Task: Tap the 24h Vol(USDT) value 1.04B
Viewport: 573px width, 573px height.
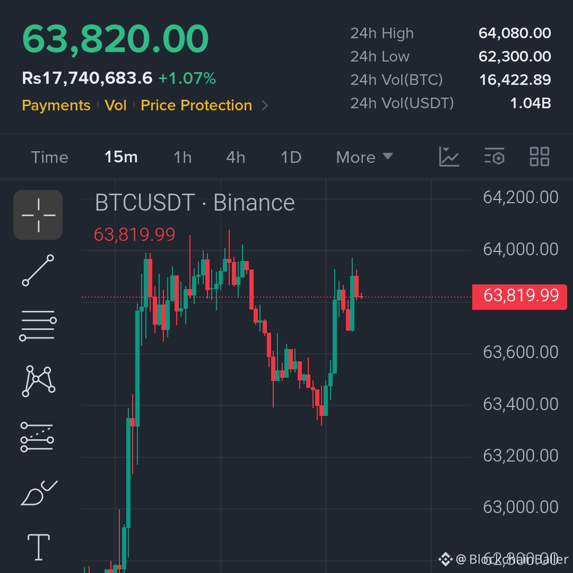Action: pyautogui.click(x=530, y=103)
